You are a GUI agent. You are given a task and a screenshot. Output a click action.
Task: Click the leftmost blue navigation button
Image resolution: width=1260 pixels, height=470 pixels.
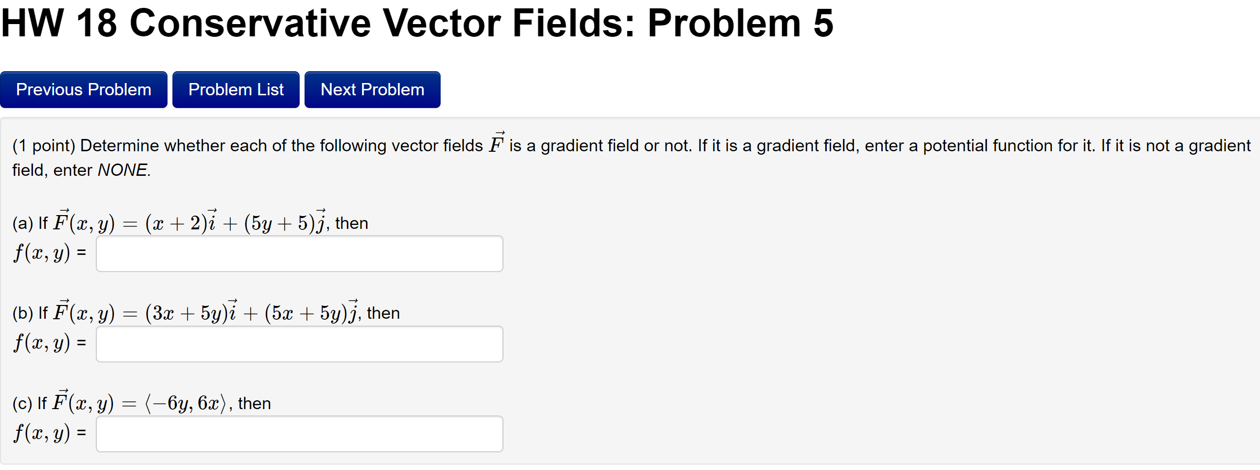click(84, 89)
